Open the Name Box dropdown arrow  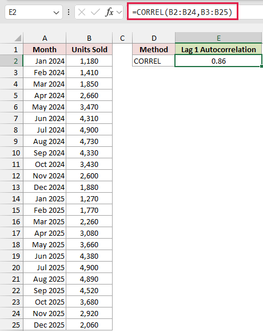(56, 13)
